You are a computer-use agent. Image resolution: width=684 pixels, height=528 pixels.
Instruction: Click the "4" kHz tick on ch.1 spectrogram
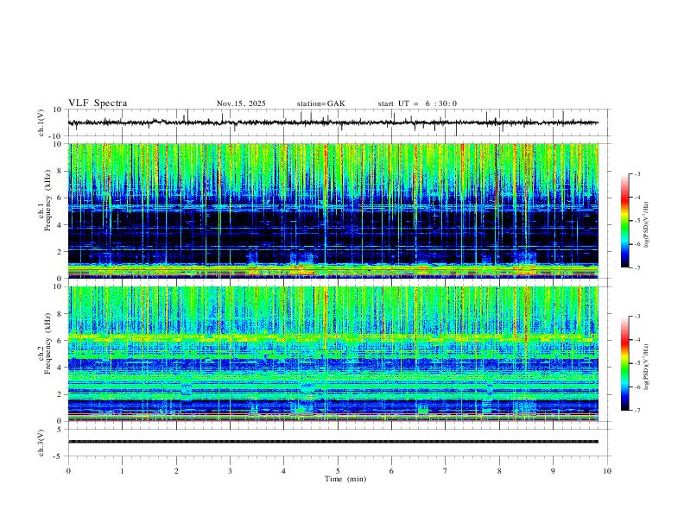coord(60,225)
